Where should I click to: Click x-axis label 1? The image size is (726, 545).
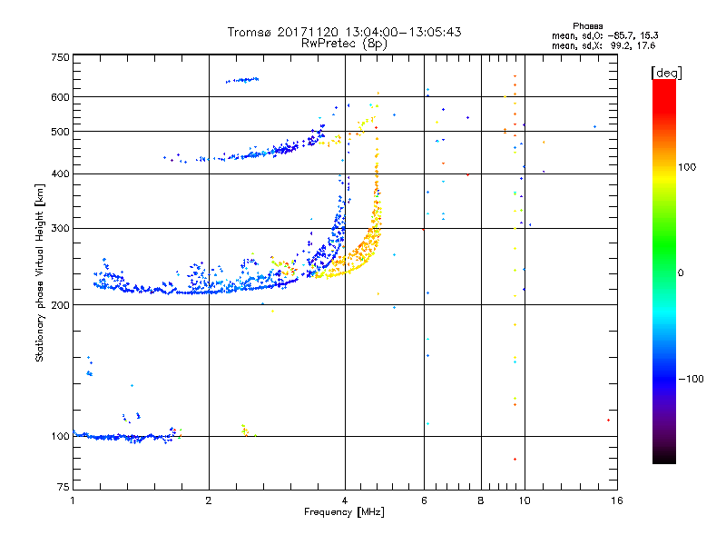pyautogui.click(x=73, y=500)
